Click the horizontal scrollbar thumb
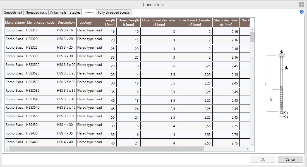The image size is (307, 167). 107,149
